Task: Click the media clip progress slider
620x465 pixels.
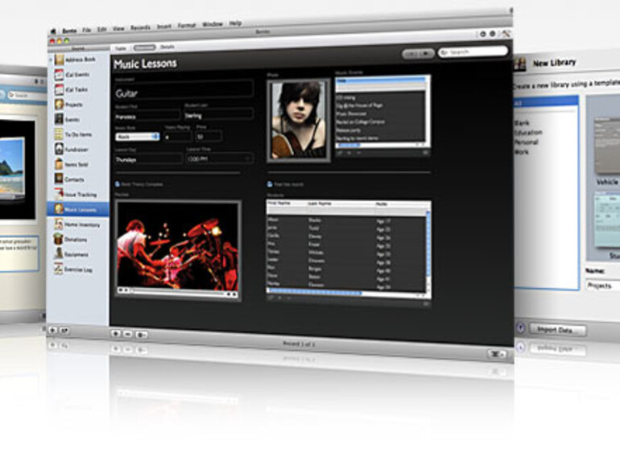Action: click(179, 292)
